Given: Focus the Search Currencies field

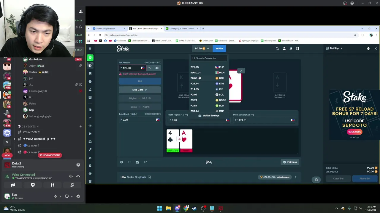Looking at the screenshot, I should point(209,58).
